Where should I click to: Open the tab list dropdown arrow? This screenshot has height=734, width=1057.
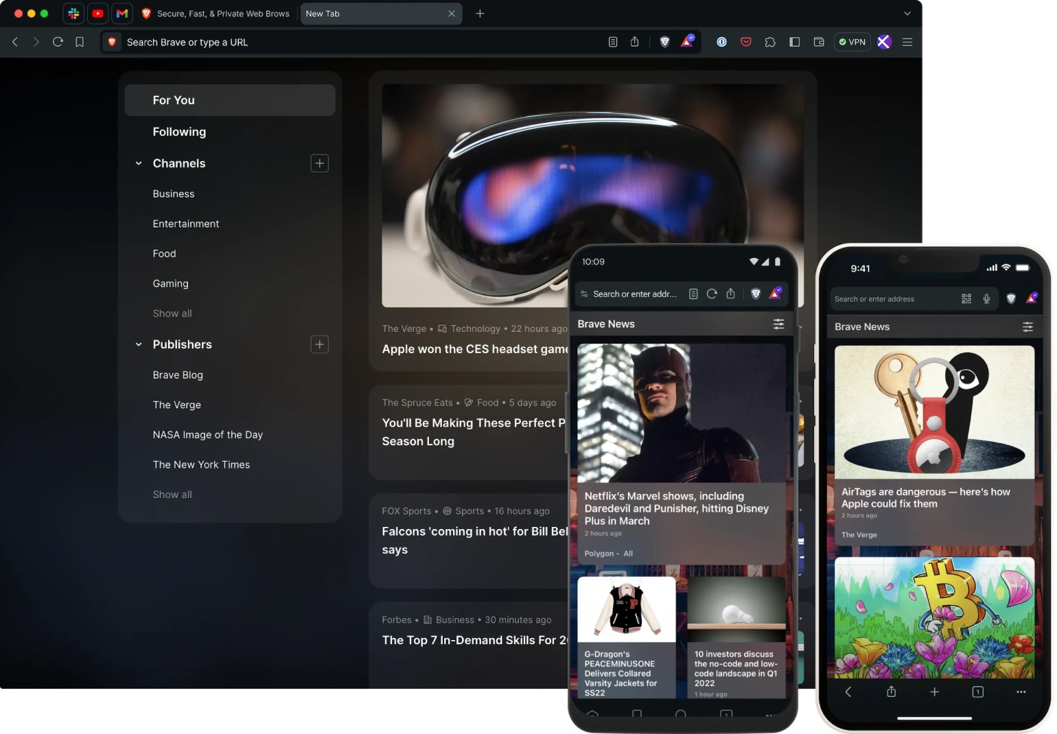pyautogui.click(x=907, y=14)
